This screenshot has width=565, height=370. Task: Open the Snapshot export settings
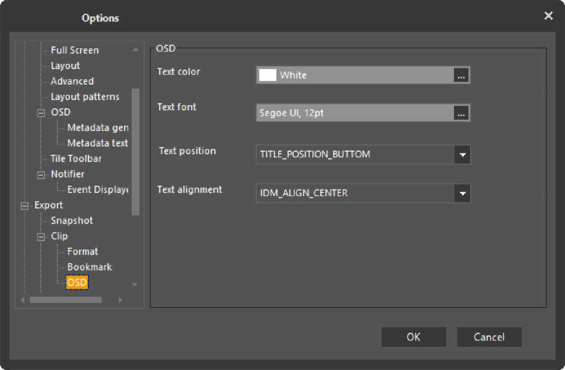(72, 220)
